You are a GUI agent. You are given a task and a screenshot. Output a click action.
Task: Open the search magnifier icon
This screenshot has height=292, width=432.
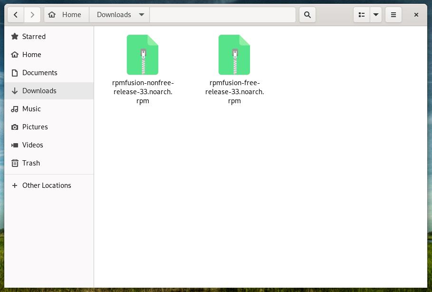(x=307, y=15)
